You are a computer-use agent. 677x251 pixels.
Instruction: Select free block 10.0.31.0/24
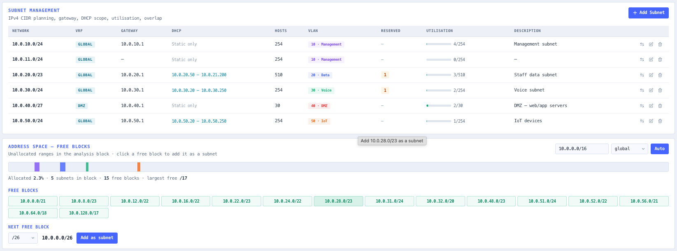[390, 201]
